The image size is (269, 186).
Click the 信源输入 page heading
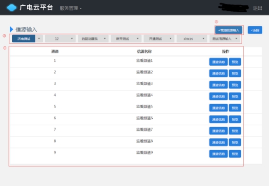point(26,30)
